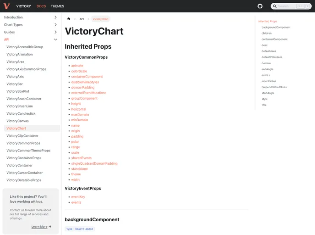Image resolution: width=315 pixels, height=235 pixels.
Task: Follow the groupComponent prop link
Action: tap(84, 98)
